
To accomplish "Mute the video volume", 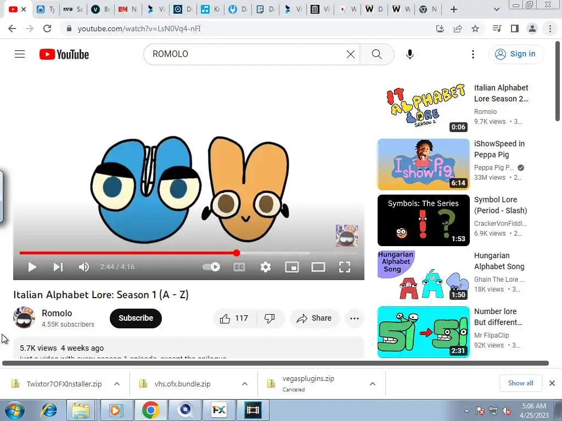I will (x=83, y=267).
